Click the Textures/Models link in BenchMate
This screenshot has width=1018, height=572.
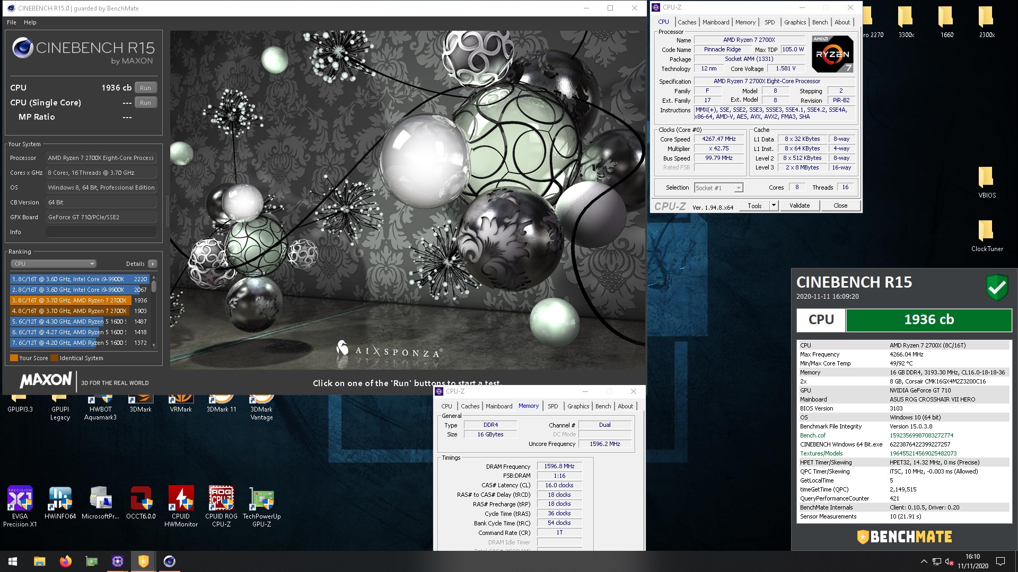pyautogui.click(x=821, y=453)
